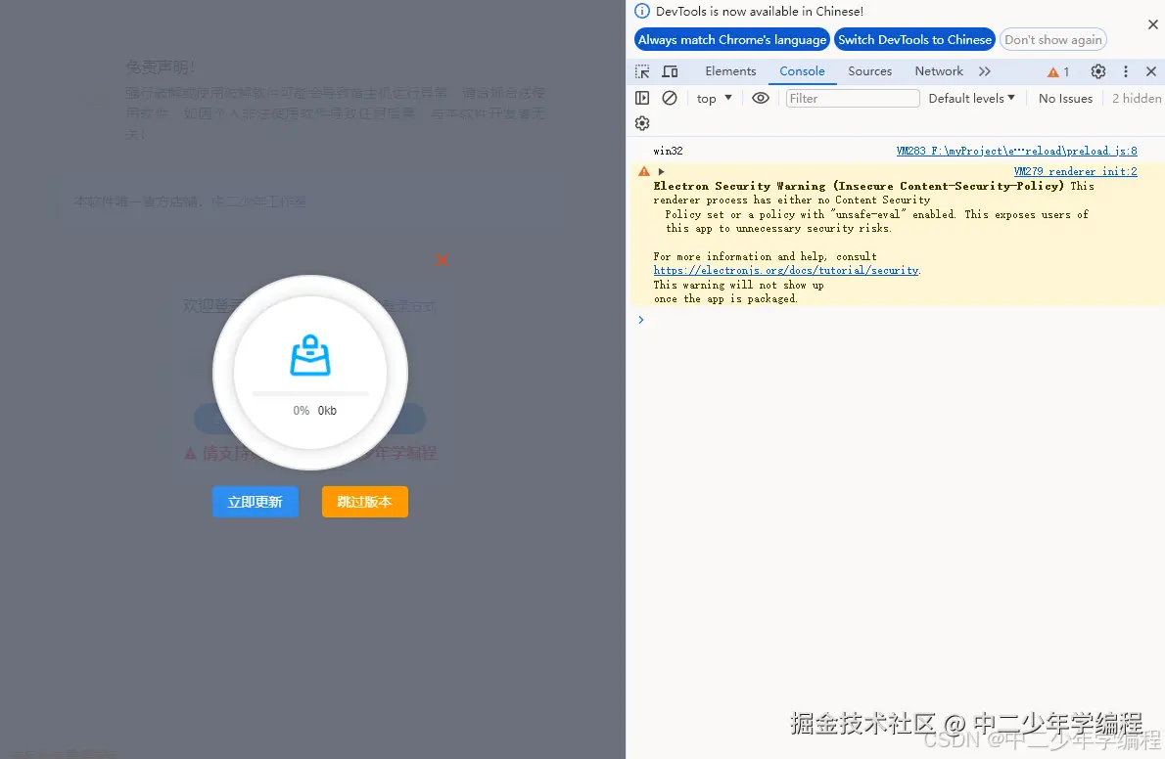The height and width of the screenshot is (759, 1165).
Task: Toggle the device toolbar emulation icon
Action: 669,70
